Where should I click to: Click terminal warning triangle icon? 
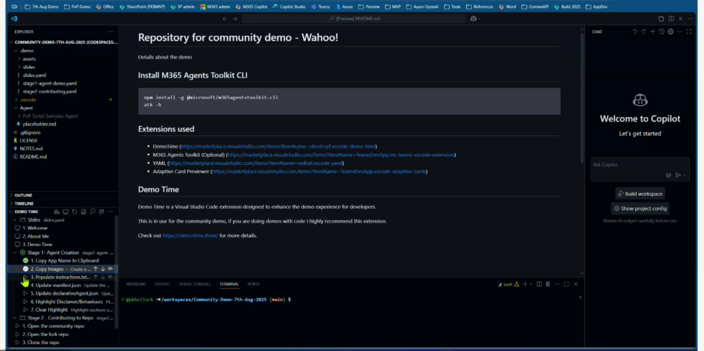(516, 284)
